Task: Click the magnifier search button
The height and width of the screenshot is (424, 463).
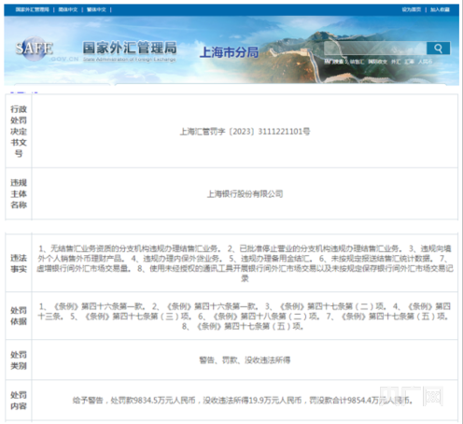Action: pyautogui.click(x=438, y=49)
